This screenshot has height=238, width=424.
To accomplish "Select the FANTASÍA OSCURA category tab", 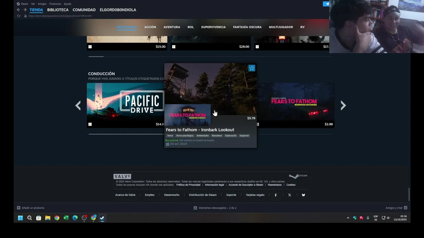I will tap(247, 27).
